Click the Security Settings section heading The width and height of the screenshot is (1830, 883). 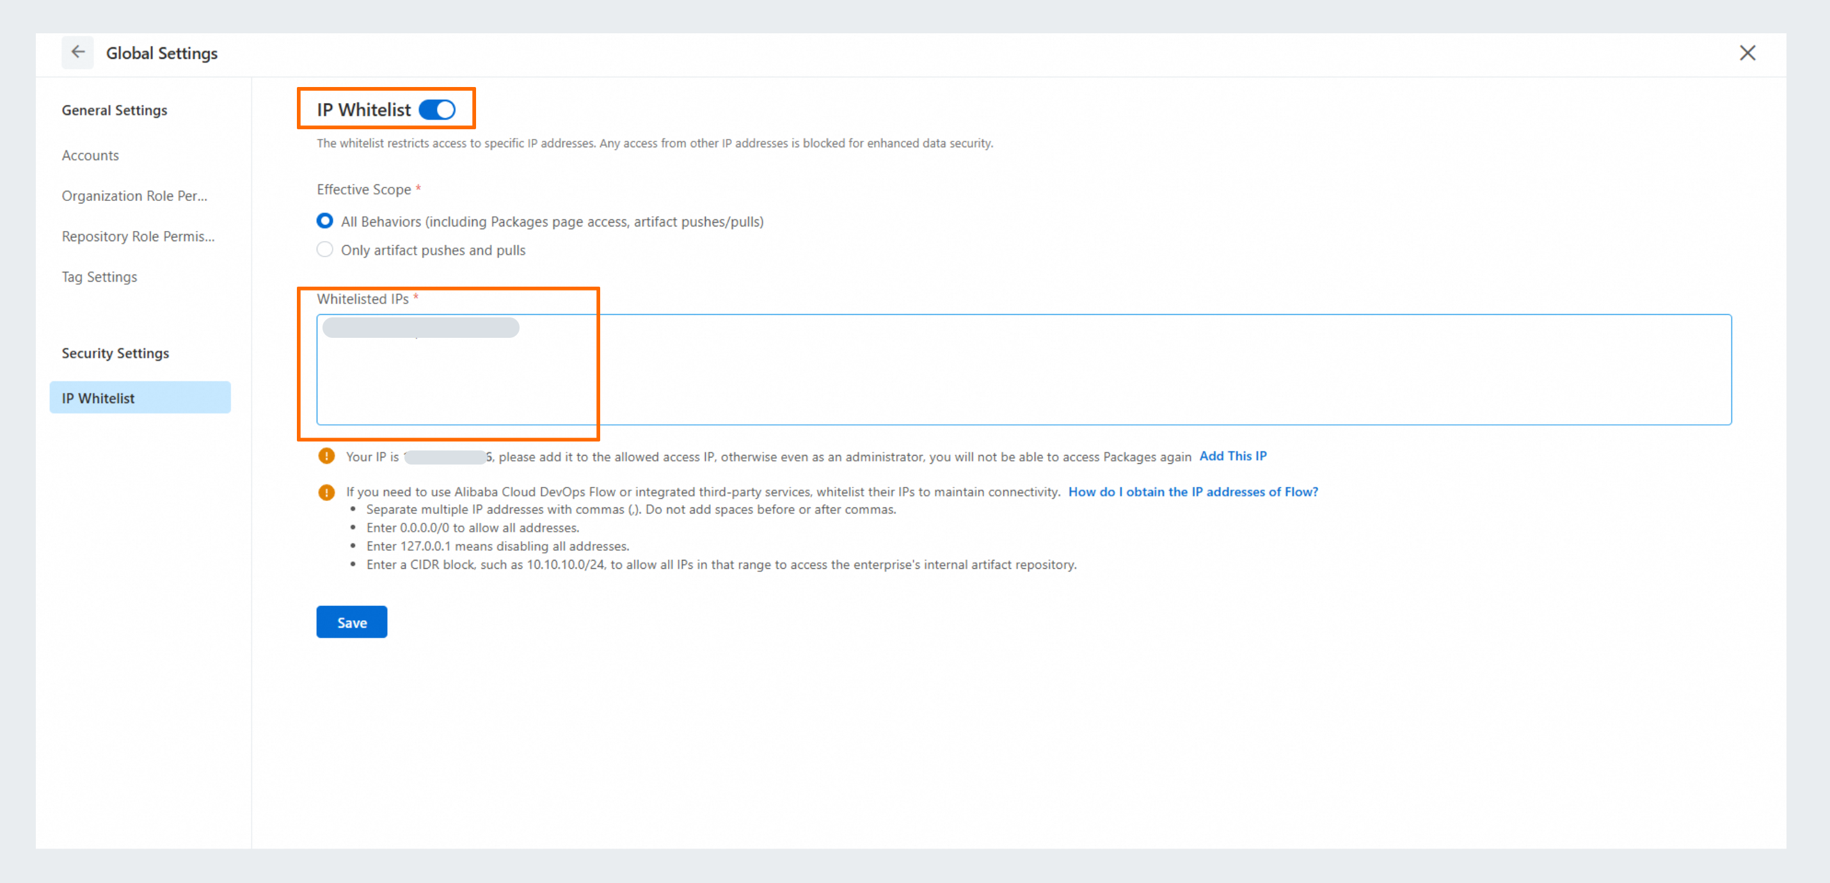[115, 353]
